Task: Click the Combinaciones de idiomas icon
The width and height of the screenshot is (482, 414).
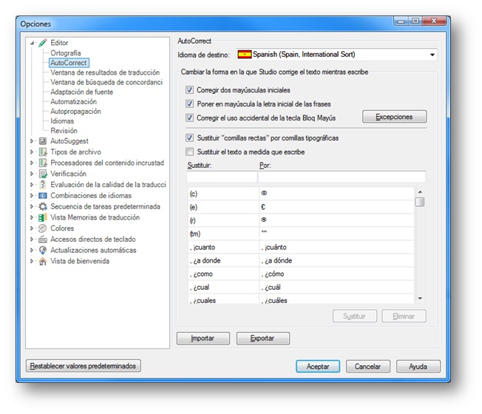Action: pos(43,195)
